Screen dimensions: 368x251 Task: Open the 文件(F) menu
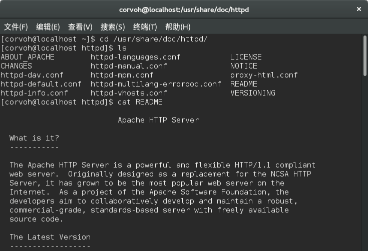pos(16,27)
